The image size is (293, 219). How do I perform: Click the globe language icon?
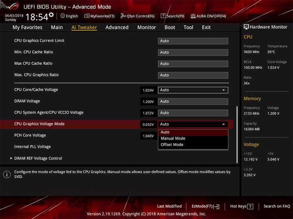tap(63, 16)
